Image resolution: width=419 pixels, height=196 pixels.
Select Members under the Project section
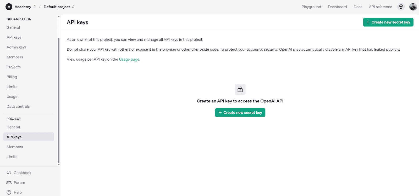tap(15, 147)
